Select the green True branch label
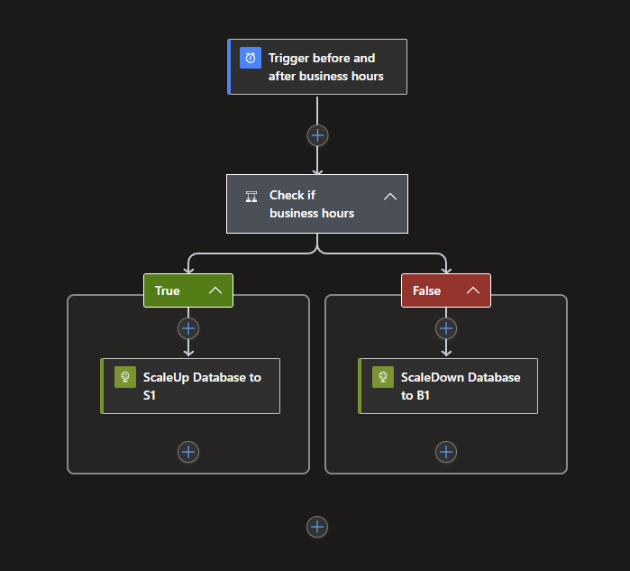The width and height of the screenshot is (630, 571). click(168, 290)
